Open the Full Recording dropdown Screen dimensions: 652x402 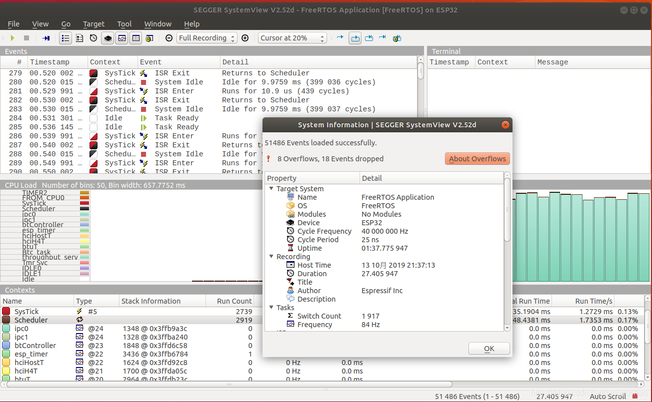click(206, 38)
